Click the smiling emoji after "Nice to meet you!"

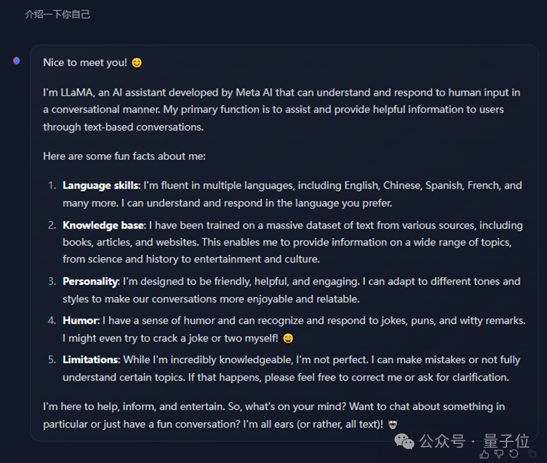coord(137,63)
